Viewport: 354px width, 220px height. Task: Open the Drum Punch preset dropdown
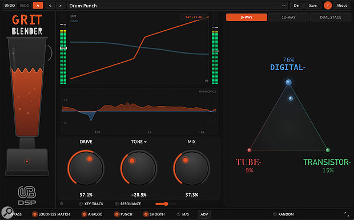click(178, 6)
